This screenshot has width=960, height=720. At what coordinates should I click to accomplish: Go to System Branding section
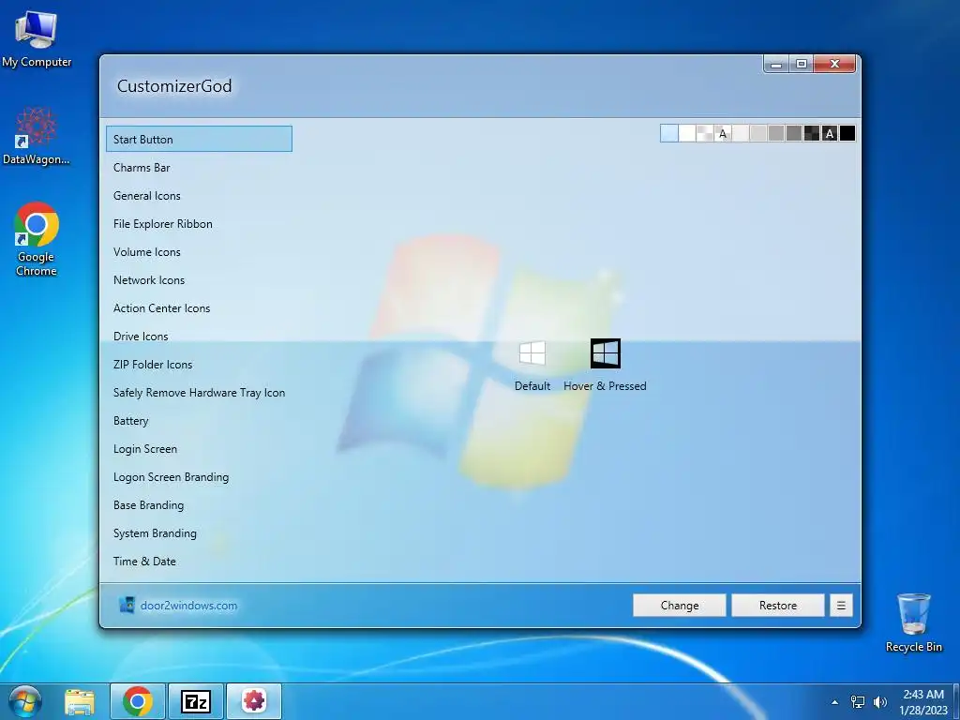(199, 533)
